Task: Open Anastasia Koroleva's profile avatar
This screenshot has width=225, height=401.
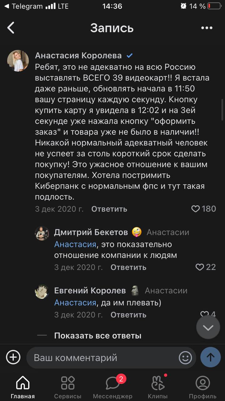Action: pos(18,61)
